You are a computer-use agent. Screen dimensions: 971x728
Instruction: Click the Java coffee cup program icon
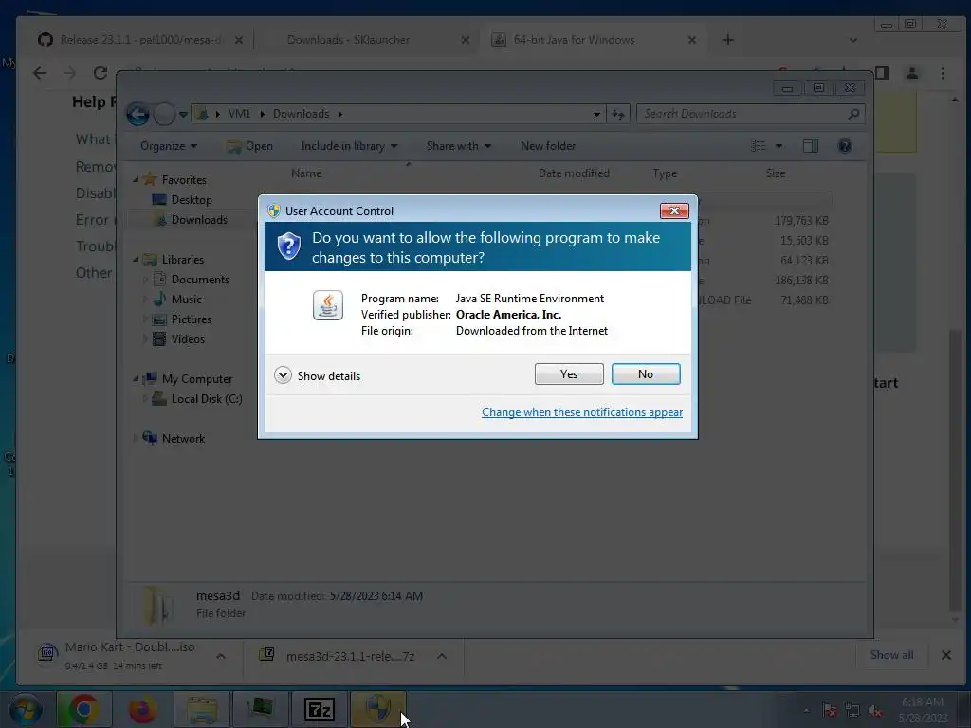(327, 305)
